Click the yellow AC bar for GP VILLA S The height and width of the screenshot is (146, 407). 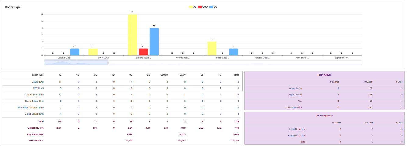pyautogui.click(x=93, y=52)
